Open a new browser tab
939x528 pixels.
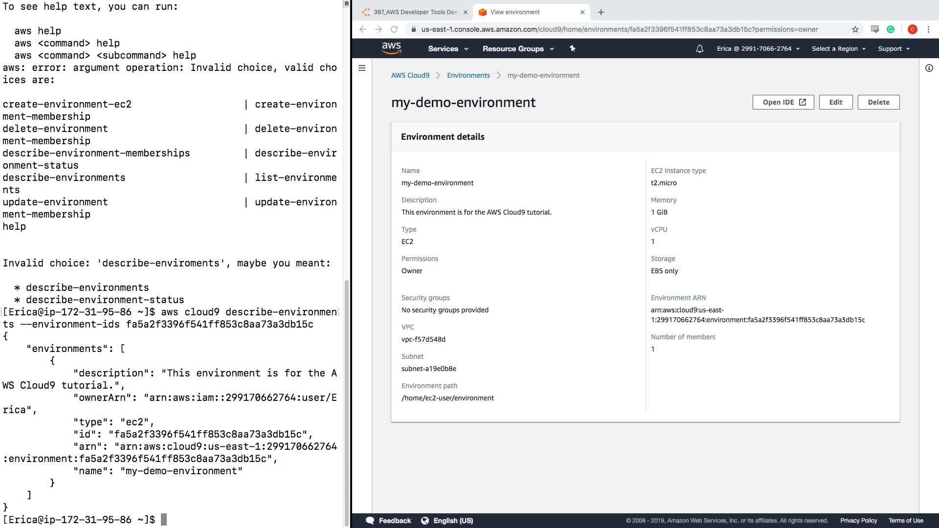click(x=601, y=12)
